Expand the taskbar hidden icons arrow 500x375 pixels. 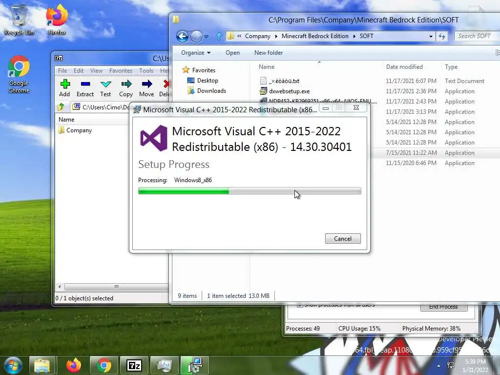[x=439, y=366]
